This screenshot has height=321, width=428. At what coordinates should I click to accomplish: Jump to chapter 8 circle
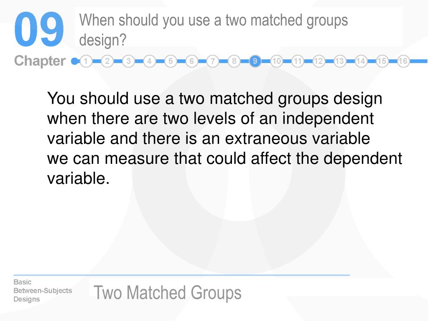click(x=234, y=61)
